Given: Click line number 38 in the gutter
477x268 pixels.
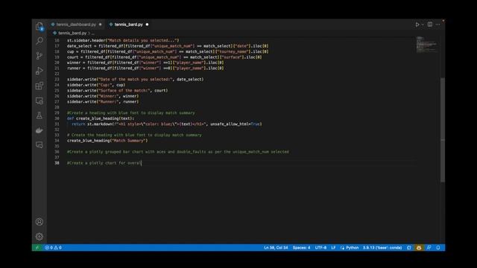Looking at the screenshot, I should pos(57,163).
